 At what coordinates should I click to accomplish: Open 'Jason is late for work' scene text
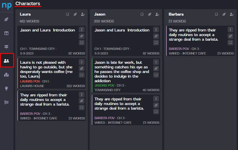pos(122,72)
